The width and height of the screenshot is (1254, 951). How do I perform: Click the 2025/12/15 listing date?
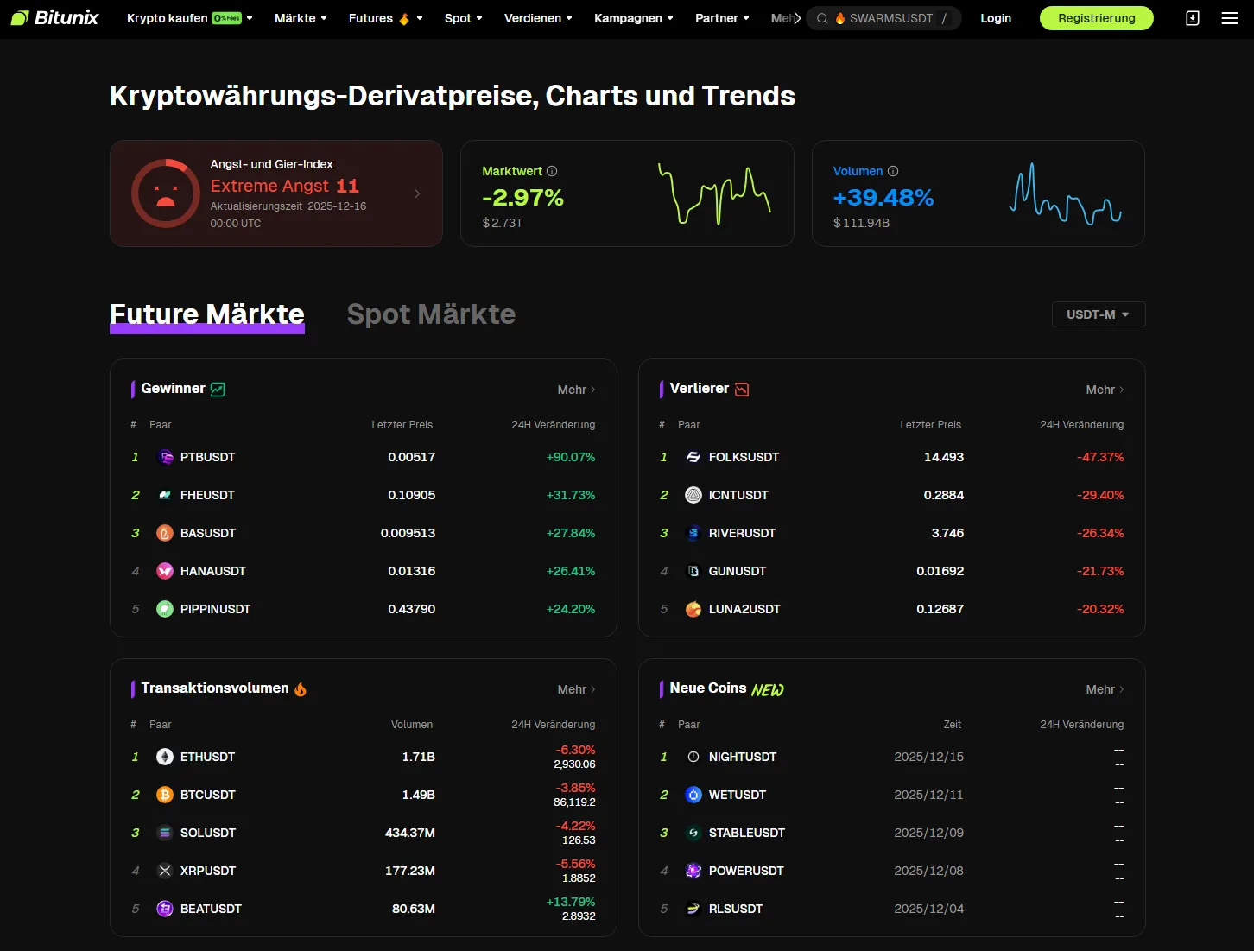click(x=928, y=757)
